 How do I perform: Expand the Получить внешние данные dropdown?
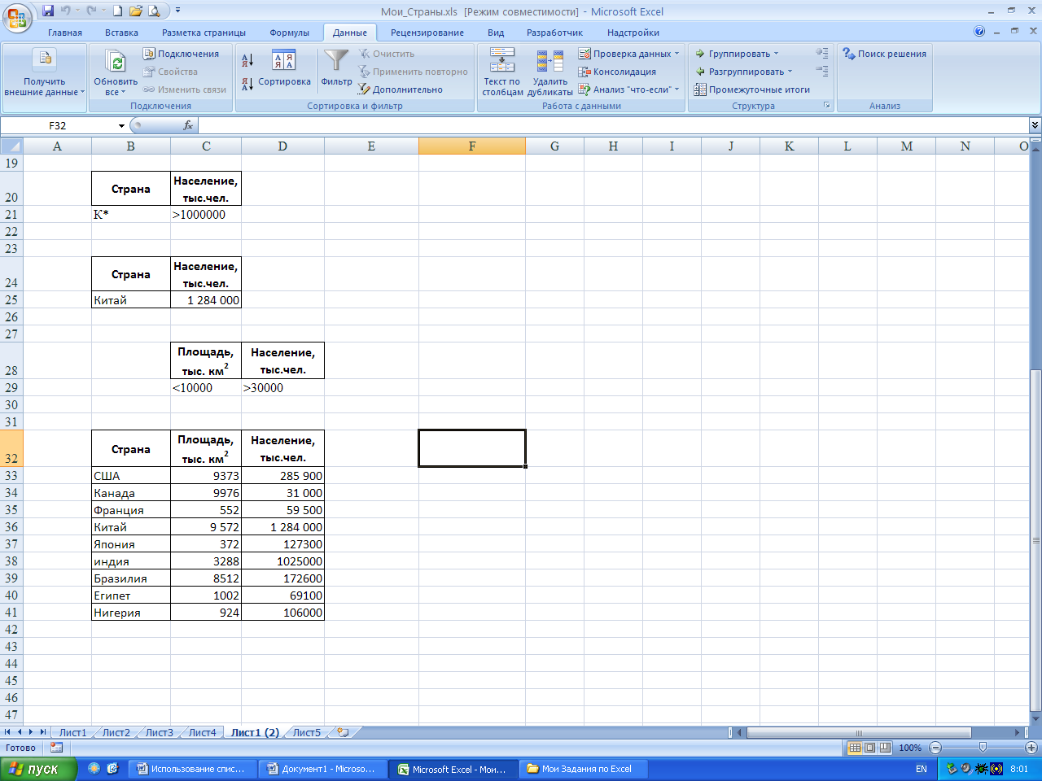pos(44,72)
